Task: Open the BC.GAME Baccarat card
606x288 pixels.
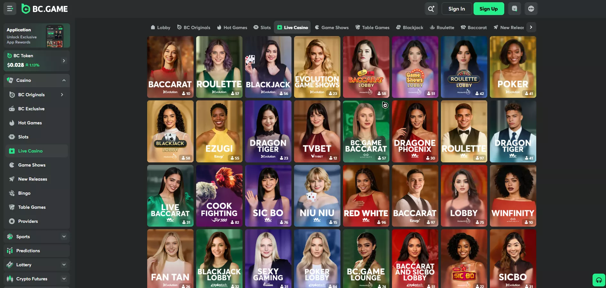Action: point(366,131)
